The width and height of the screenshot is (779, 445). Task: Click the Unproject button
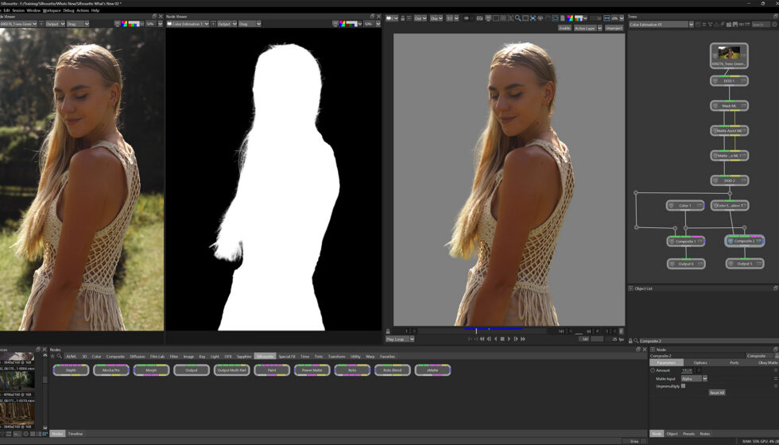tap(614, 29)
